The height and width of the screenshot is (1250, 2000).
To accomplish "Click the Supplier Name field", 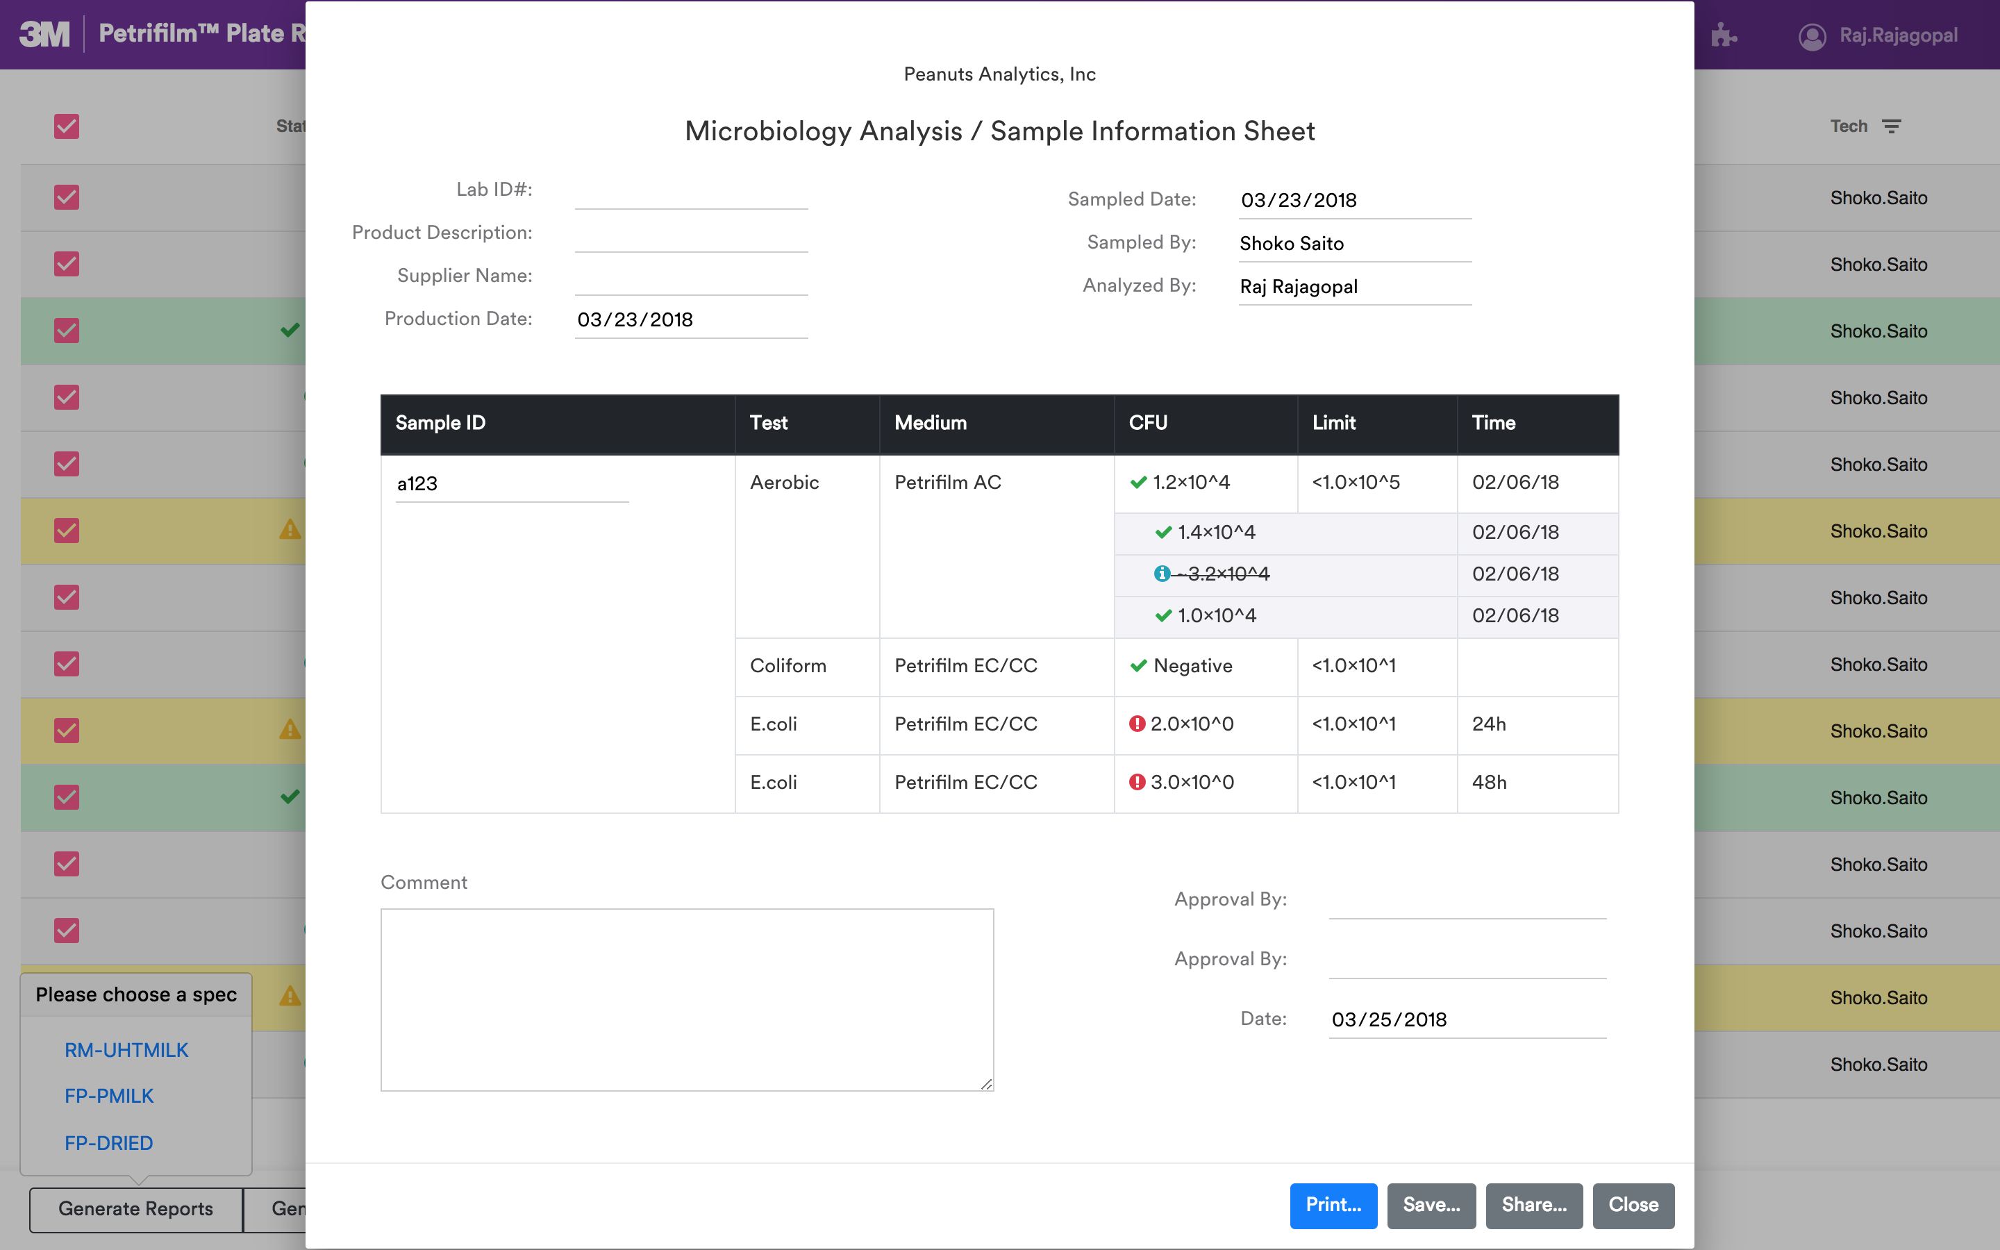I will pyautogui.click(x=691, y=277).
